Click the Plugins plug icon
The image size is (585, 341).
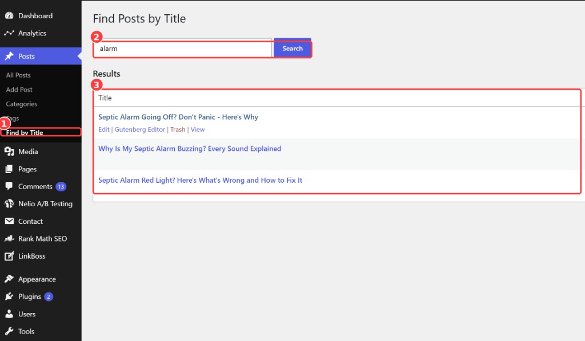[x=9, y=296]
